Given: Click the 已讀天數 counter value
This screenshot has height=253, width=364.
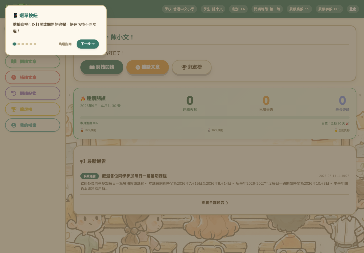Looking at the screenshot, I should 266,101.
